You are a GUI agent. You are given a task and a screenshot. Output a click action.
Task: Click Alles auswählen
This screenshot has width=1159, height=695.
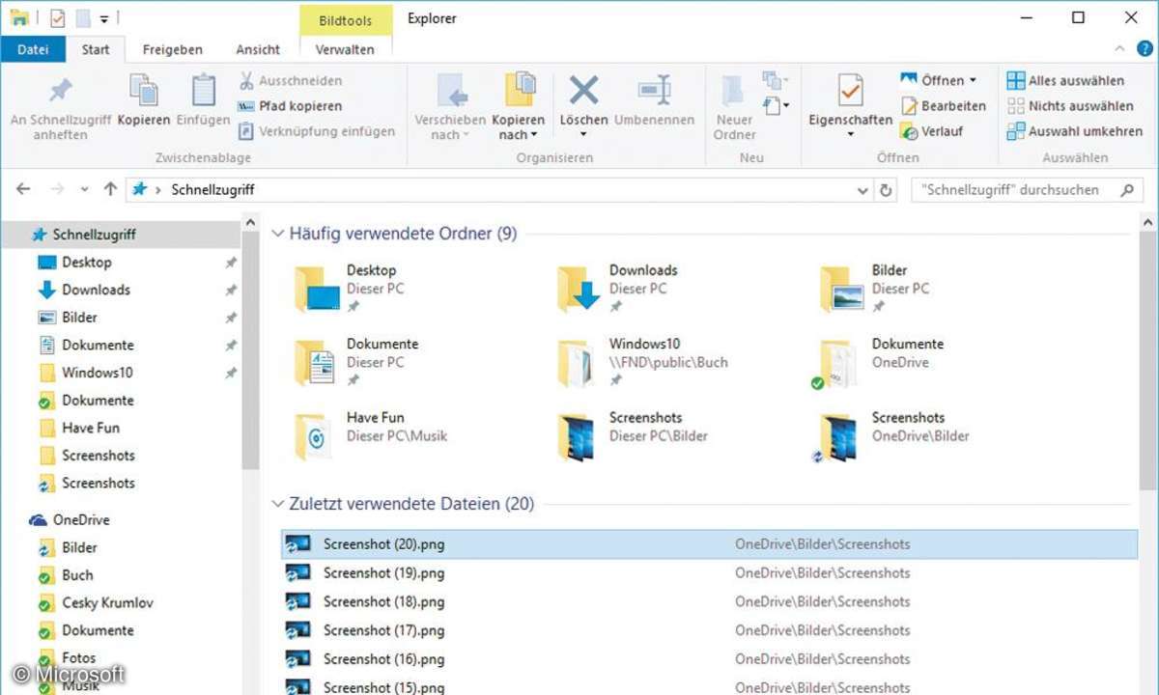[x=1065, y=81]
